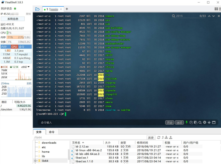Toggle the grid layout view icon
The image size is (221, 164).
[216, 9]
